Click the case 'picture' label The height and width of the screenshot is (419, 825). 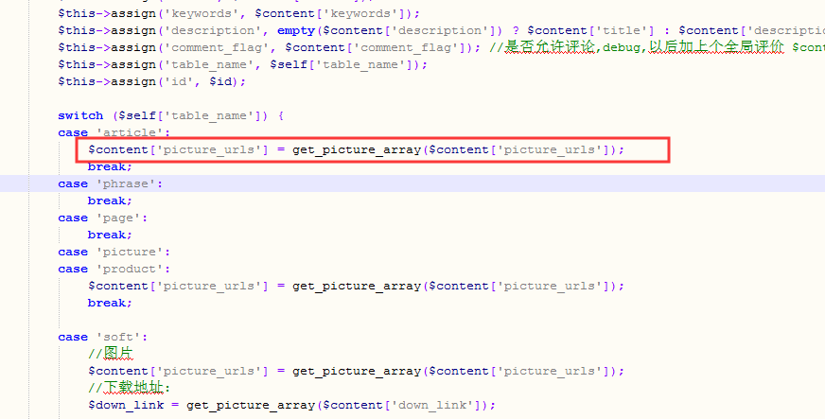(114, 252)
